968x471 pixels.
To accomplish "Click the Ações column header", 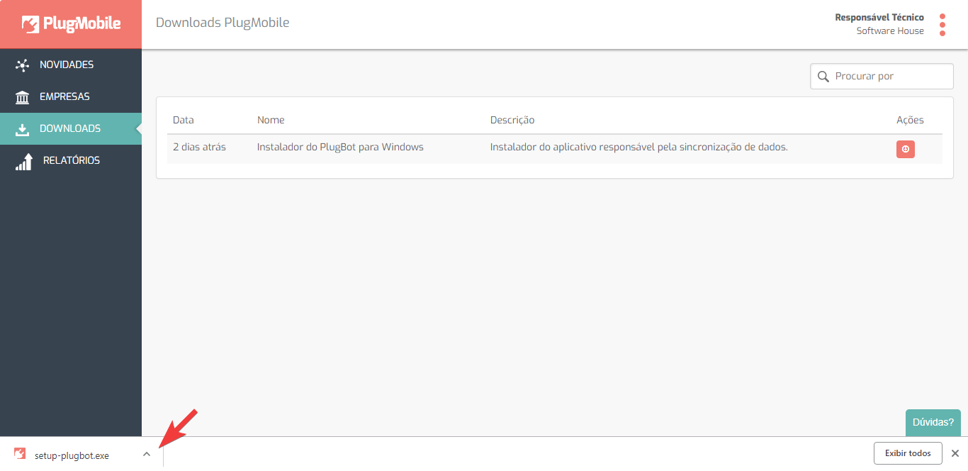I will pyautogui.click(x=910, y=120).
